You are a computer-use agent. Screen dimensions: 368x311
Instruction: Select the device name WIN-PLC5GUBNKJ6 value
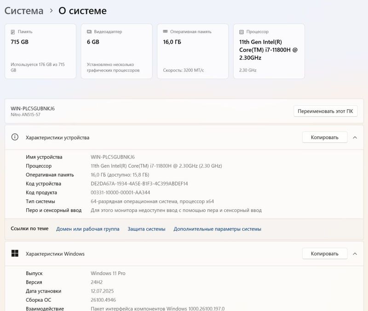tap(113, 157)
